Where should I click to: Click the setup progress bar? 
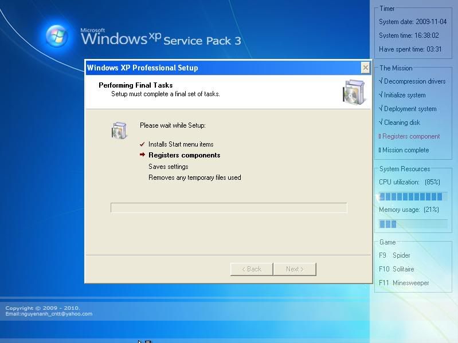click(x=229, y=208)
